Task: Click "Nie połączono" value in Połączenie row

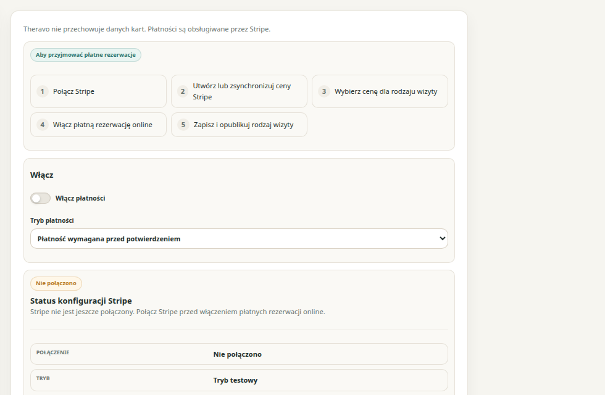Action: coord(237,354)
